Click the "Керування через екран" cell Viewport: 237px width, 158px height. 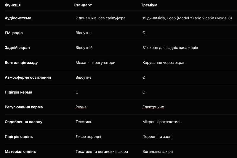[164, 63]
